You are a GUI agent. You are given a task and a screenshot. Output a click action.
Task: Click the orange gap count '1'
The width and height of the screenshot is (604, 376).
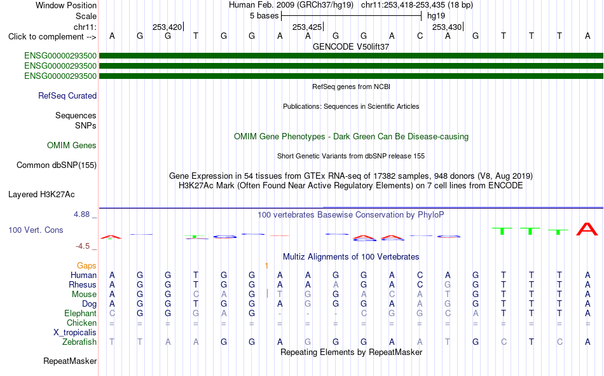pos(266,266)
